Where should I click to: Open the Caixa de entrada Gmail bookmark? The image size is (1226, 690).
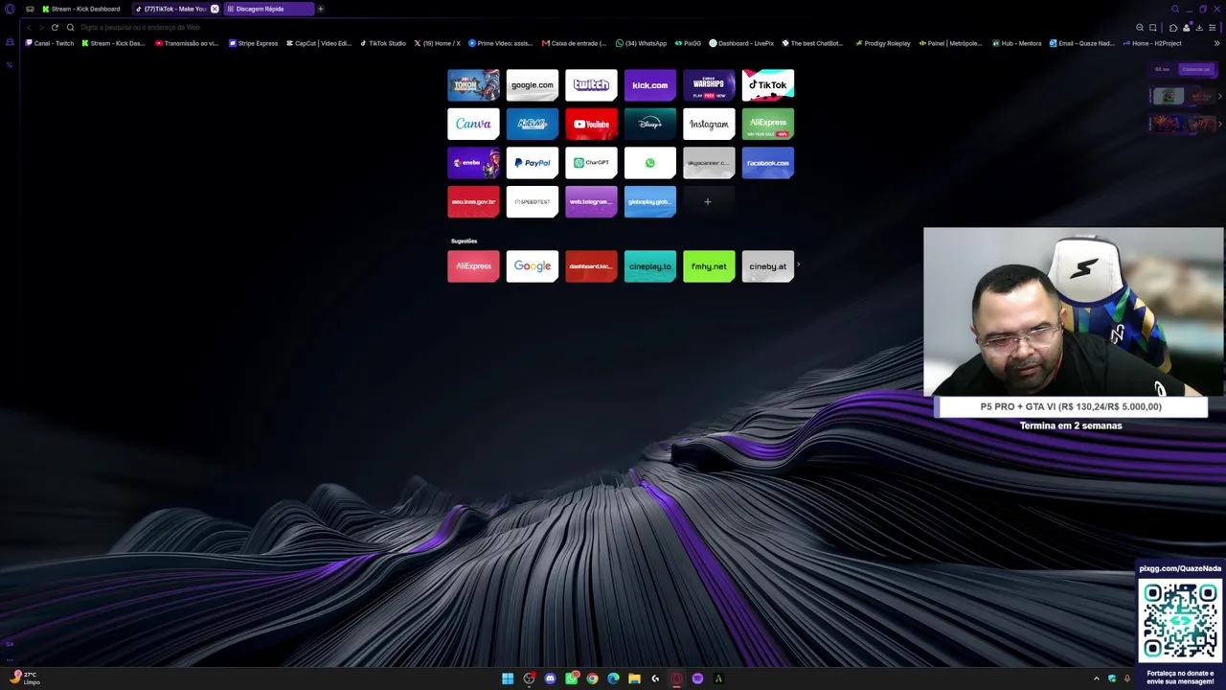point(575,43)
